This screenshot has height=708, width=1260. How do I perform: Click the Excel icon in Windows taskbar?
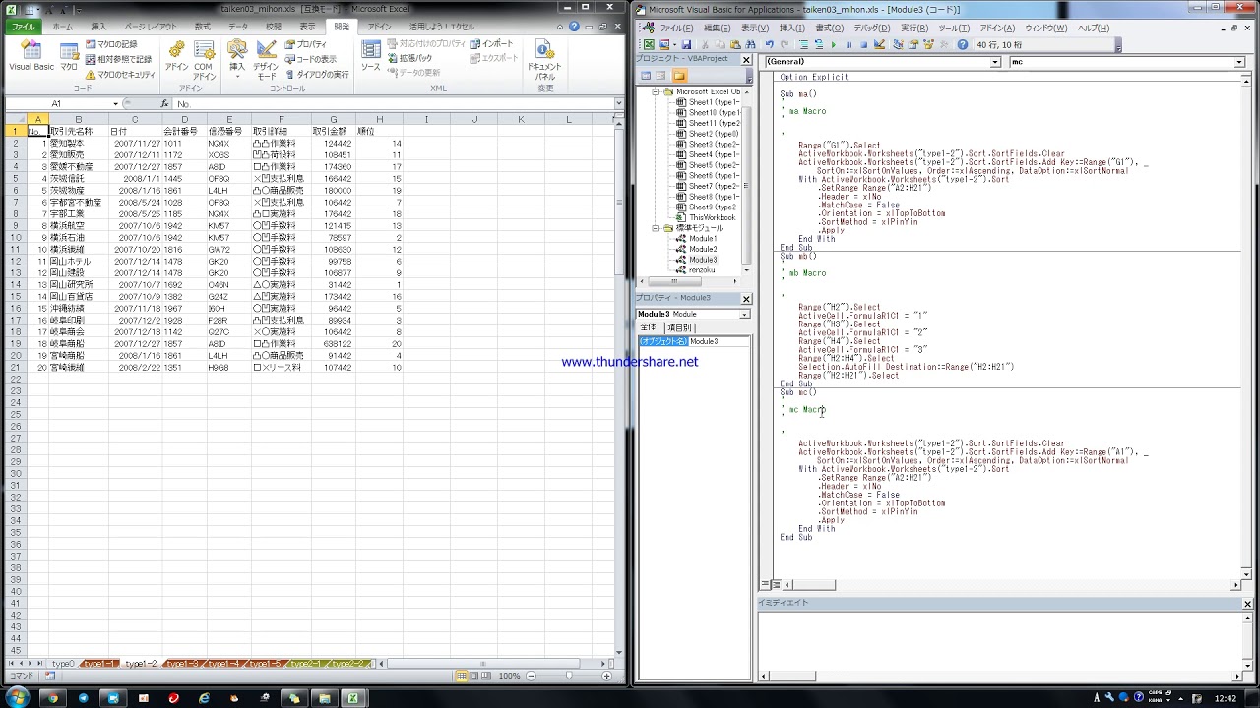[x=351, y=698]
